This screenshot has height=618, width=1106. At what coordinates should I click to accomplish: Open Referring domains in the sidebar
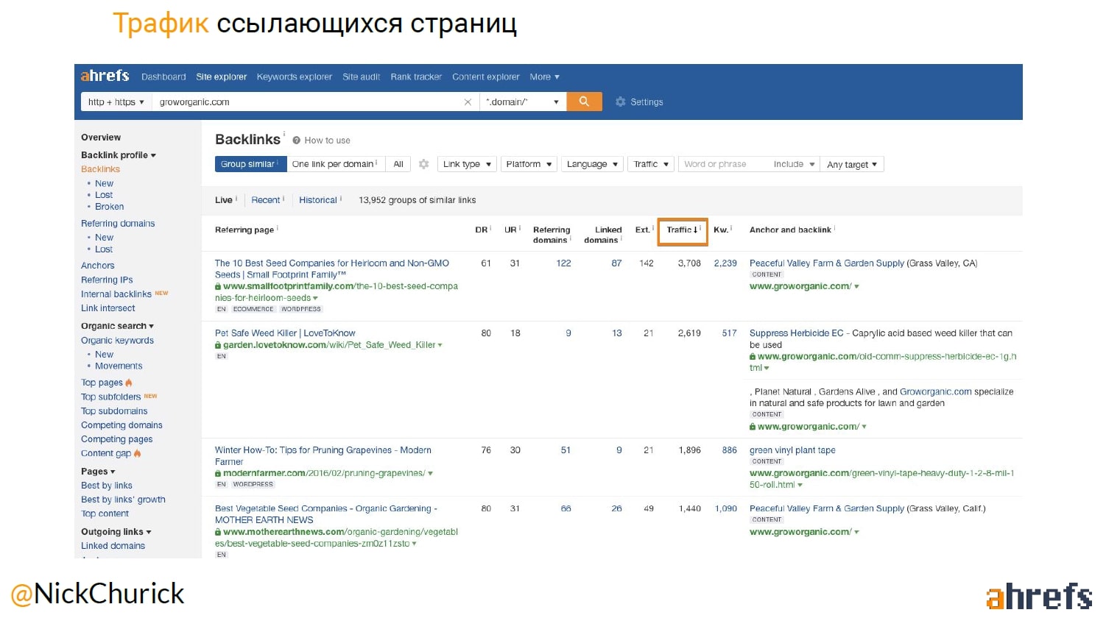pyautogui.click(x=118, y=224)
